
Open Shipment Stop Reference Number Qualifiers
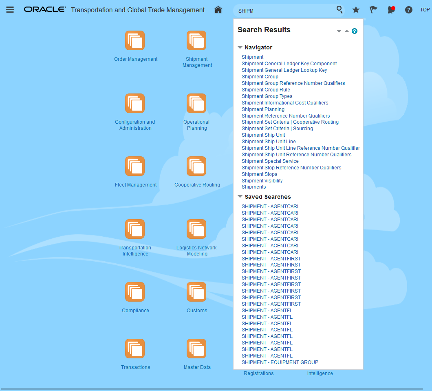tap(291, 167)
